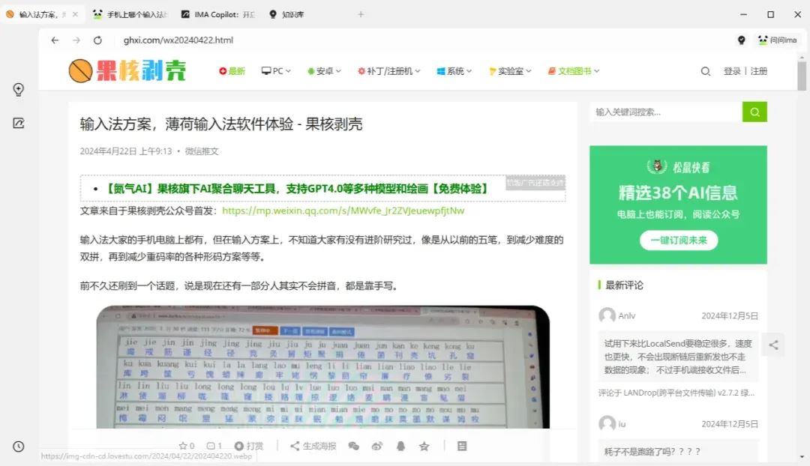Switch to the IMA Copilot browser tab
Image resolution: width=810 pixels, height=466 pixels.
click(217, 13)
